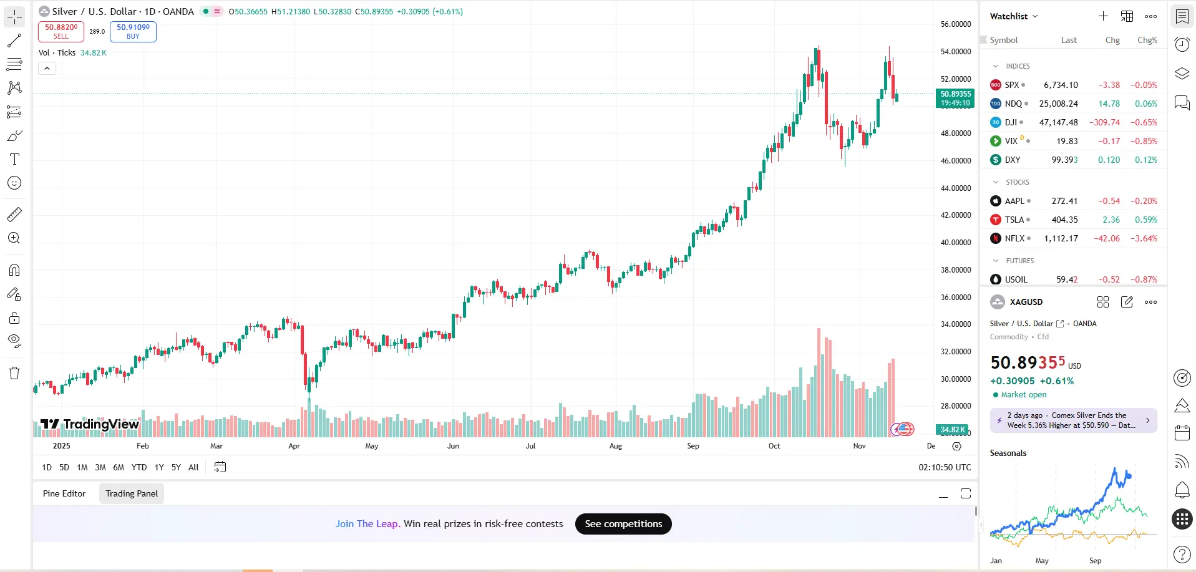The width and height of the screenshot is (1196, 572).
Task: Select the 6M time range
Action: 119,467
